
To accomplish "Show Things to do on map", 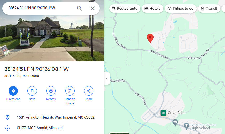I will point(180,9).
